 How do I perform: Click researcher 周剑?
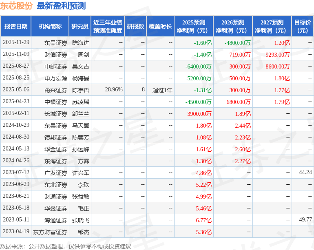(x=84, y=55)
